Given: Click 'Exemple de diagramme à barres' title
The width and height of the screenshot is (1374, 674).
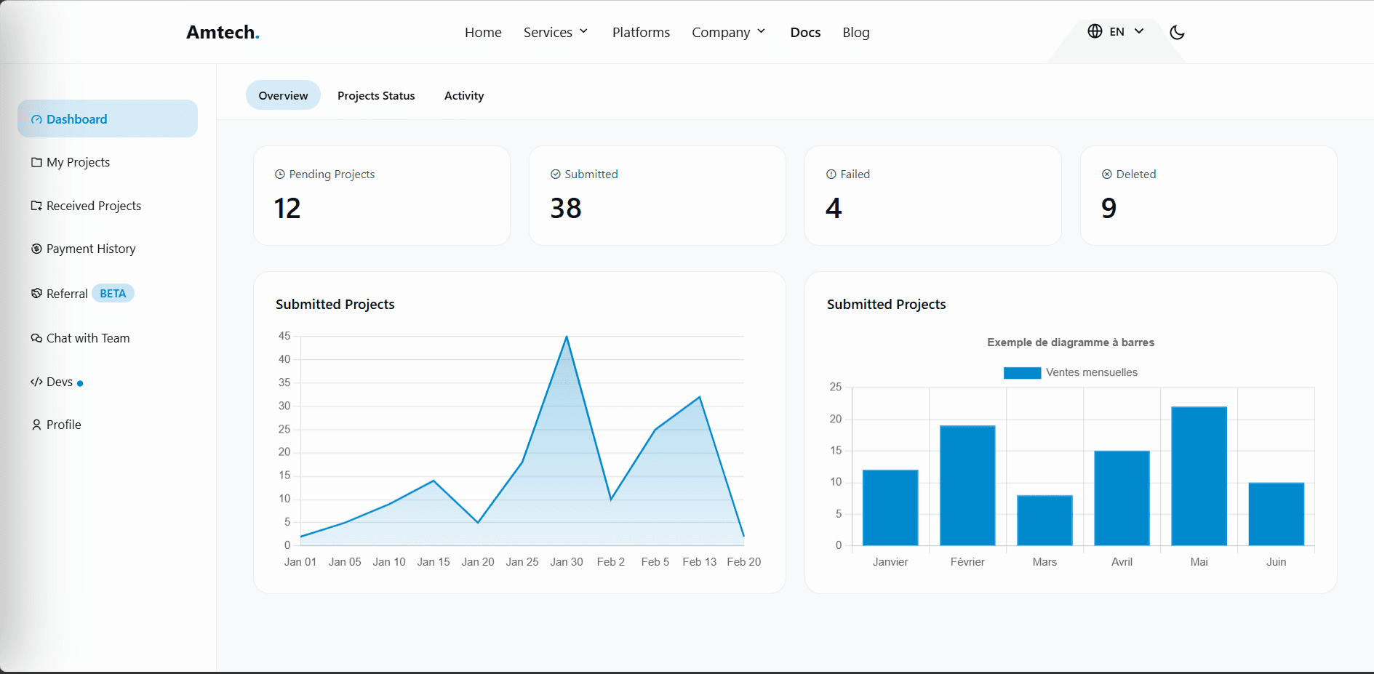Looking at the screenshot, I should (1071, 342).
